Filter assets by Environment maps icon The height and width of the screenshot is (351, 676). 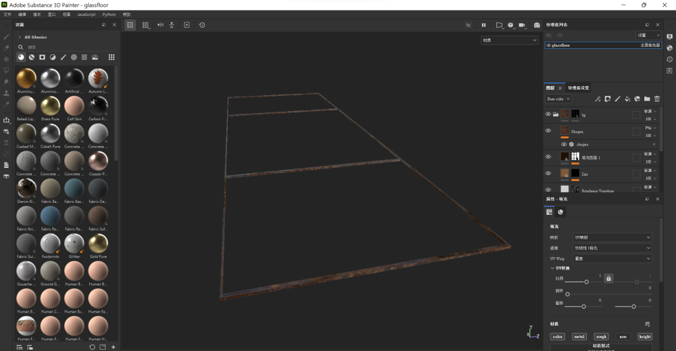(x=95, y=57)
